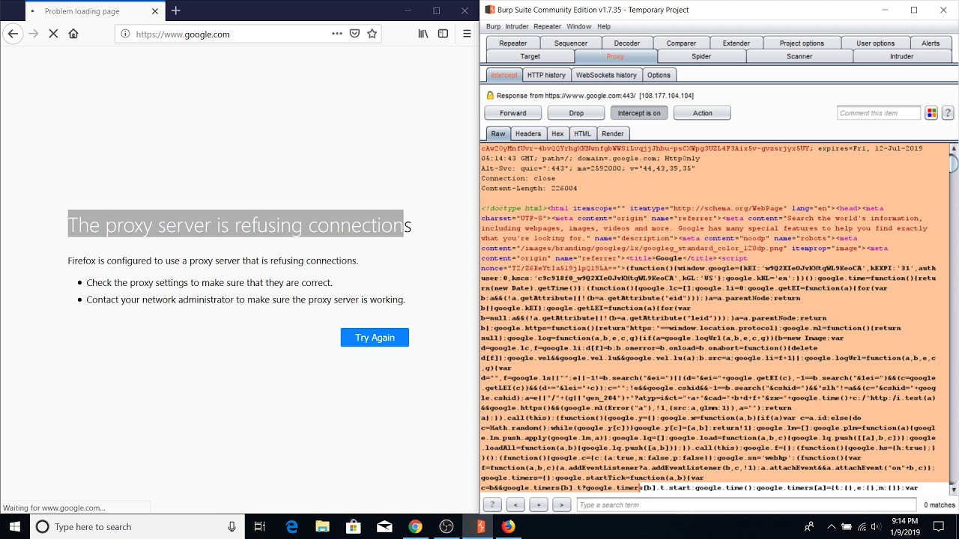959x539 pixels.
Task: Open HTTP history sub-tab
Action: pyautogui.click(x=546, y=75)
